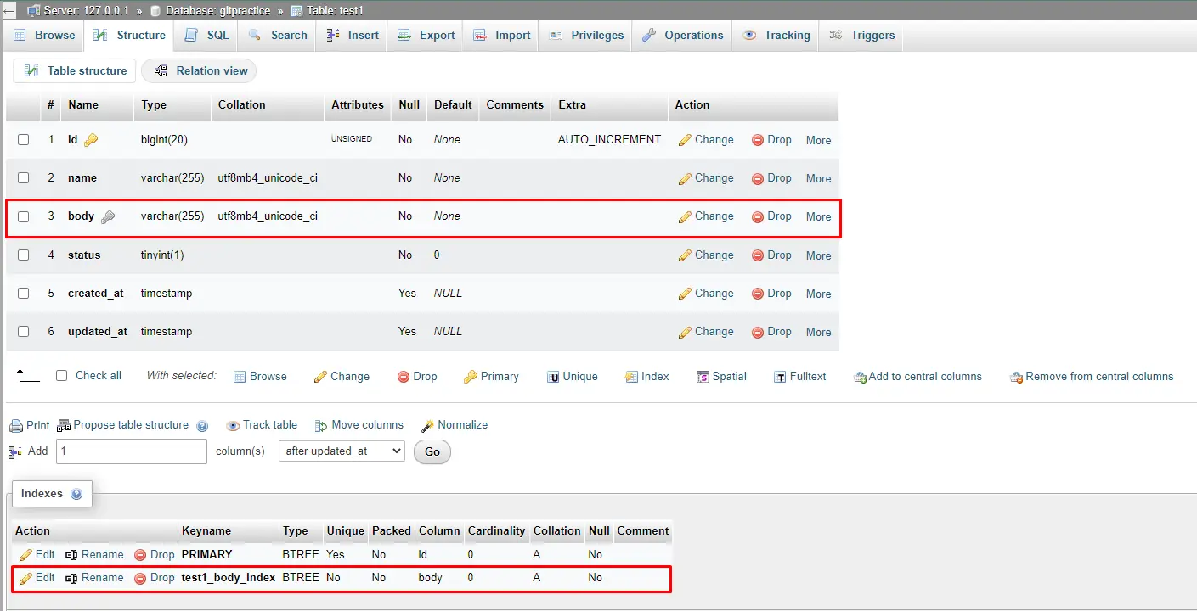1197x611 pixels.
Task: Click the pencil Change icon for id
Action: (x=685, y=140)
